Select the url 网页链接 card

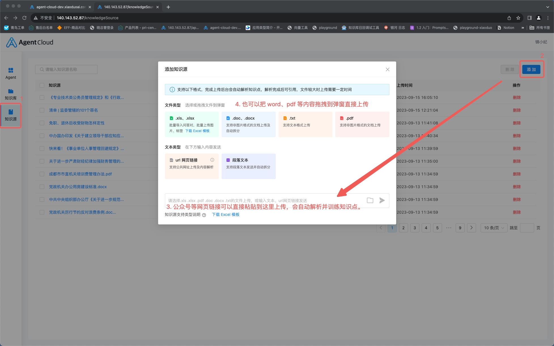(192, 166)
